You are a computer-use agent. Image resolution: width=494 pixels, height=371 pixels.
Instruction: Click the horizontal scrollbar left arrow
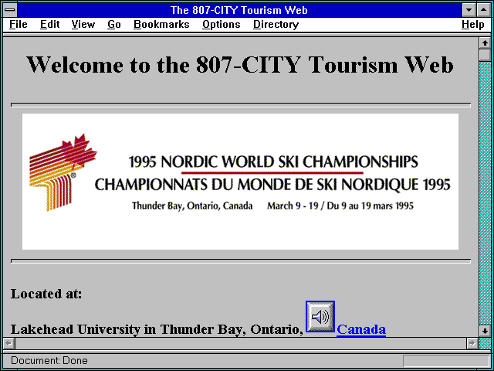tap(8, 343)
